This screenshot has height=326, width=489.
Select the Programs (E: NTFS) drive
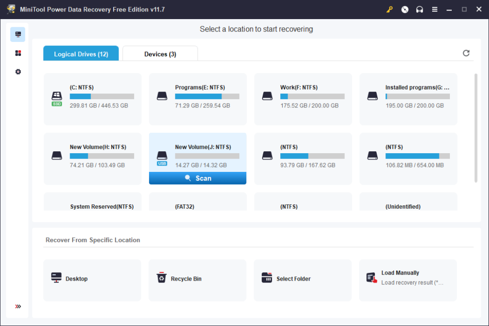[x=198, y=99]
